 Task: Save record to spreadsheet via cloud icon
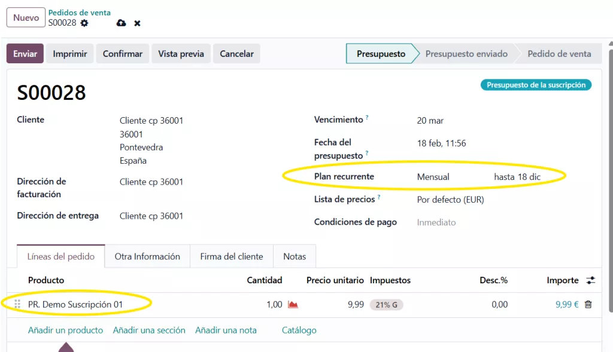coord(121,23)
